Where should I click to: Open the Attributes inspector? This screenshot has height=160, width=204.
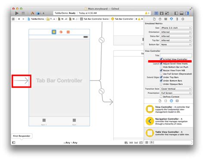click(x=171, y=19)
